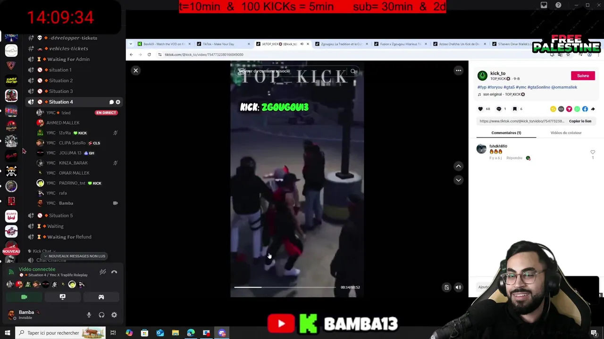Open the skull and crossbones server icon
This screenshot has width=604, height=339.
[11, 171]
